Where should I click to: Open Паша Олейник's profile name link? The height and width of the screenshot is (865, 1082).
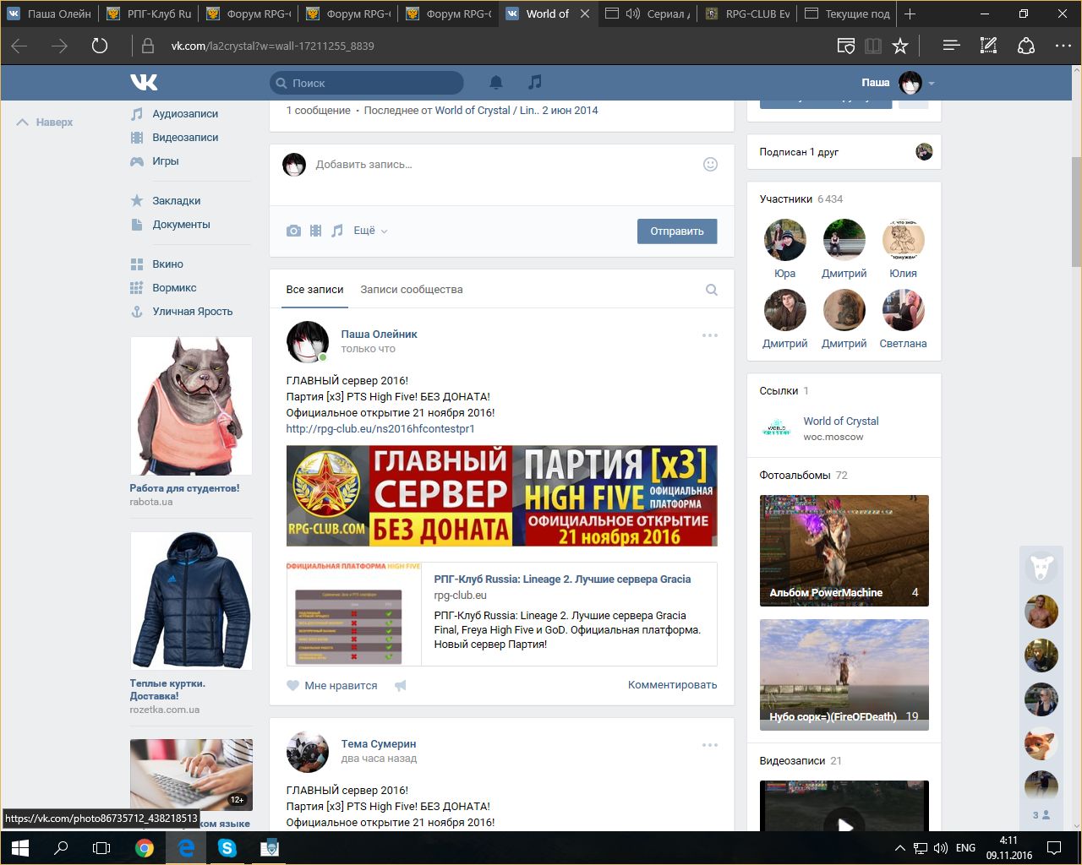[380, 335]
